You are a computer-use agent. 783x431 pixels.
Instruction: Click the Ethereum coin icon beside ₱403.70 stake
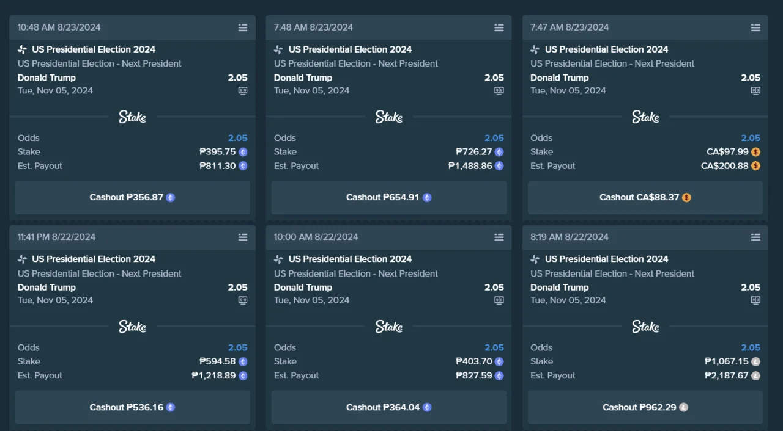tap(499, 361)
